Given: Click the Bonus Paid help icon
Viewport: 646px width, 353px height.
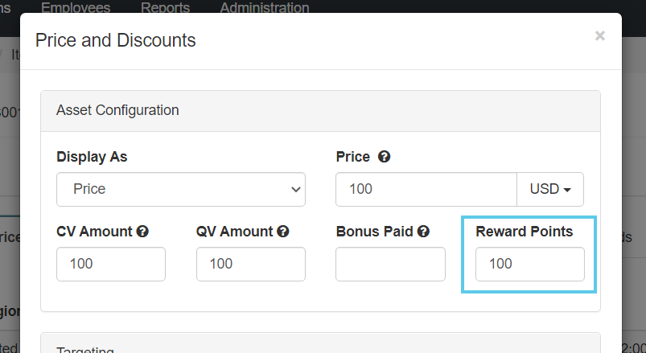Looking at the screenshot, I should coord(423,232).
